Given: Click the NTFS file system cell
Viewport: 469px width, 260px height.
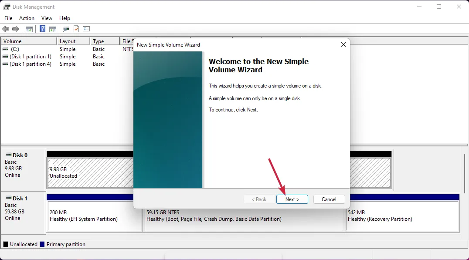Looking at the screenshot, I should (128, 49).
